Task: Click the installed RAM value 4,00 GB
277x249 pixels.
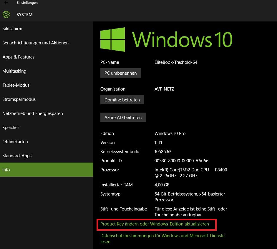Action: click(162, 185)
